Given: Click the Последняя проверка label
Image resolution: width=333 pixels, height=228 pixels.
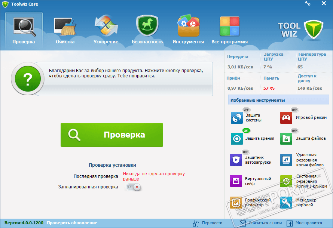Looking at the screenshot, I should [96, 176].
